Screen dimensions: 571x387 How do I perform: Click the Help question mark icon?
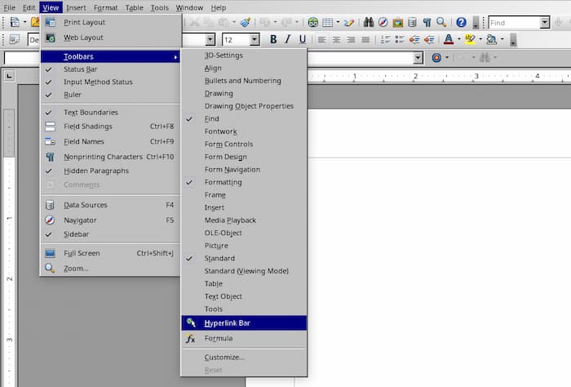click(461, 22)
